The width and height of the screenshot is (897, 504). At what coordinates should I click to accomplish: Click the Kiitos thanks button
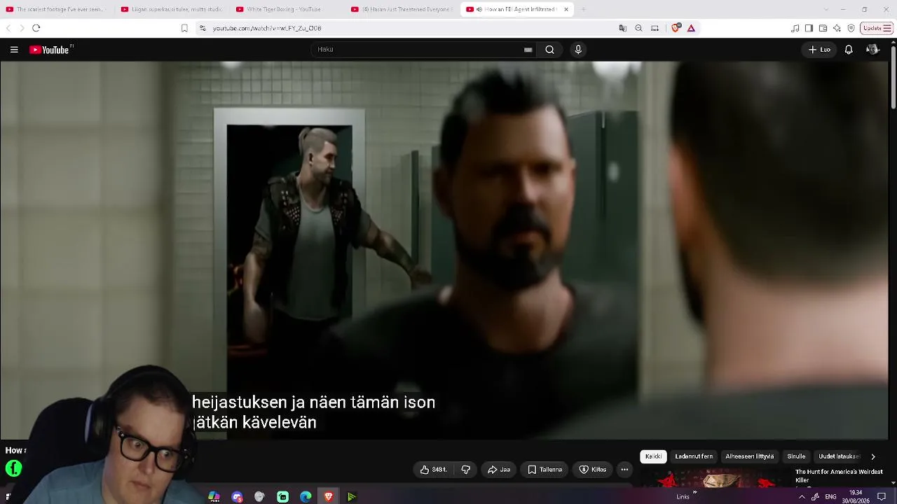click(592, 470)
